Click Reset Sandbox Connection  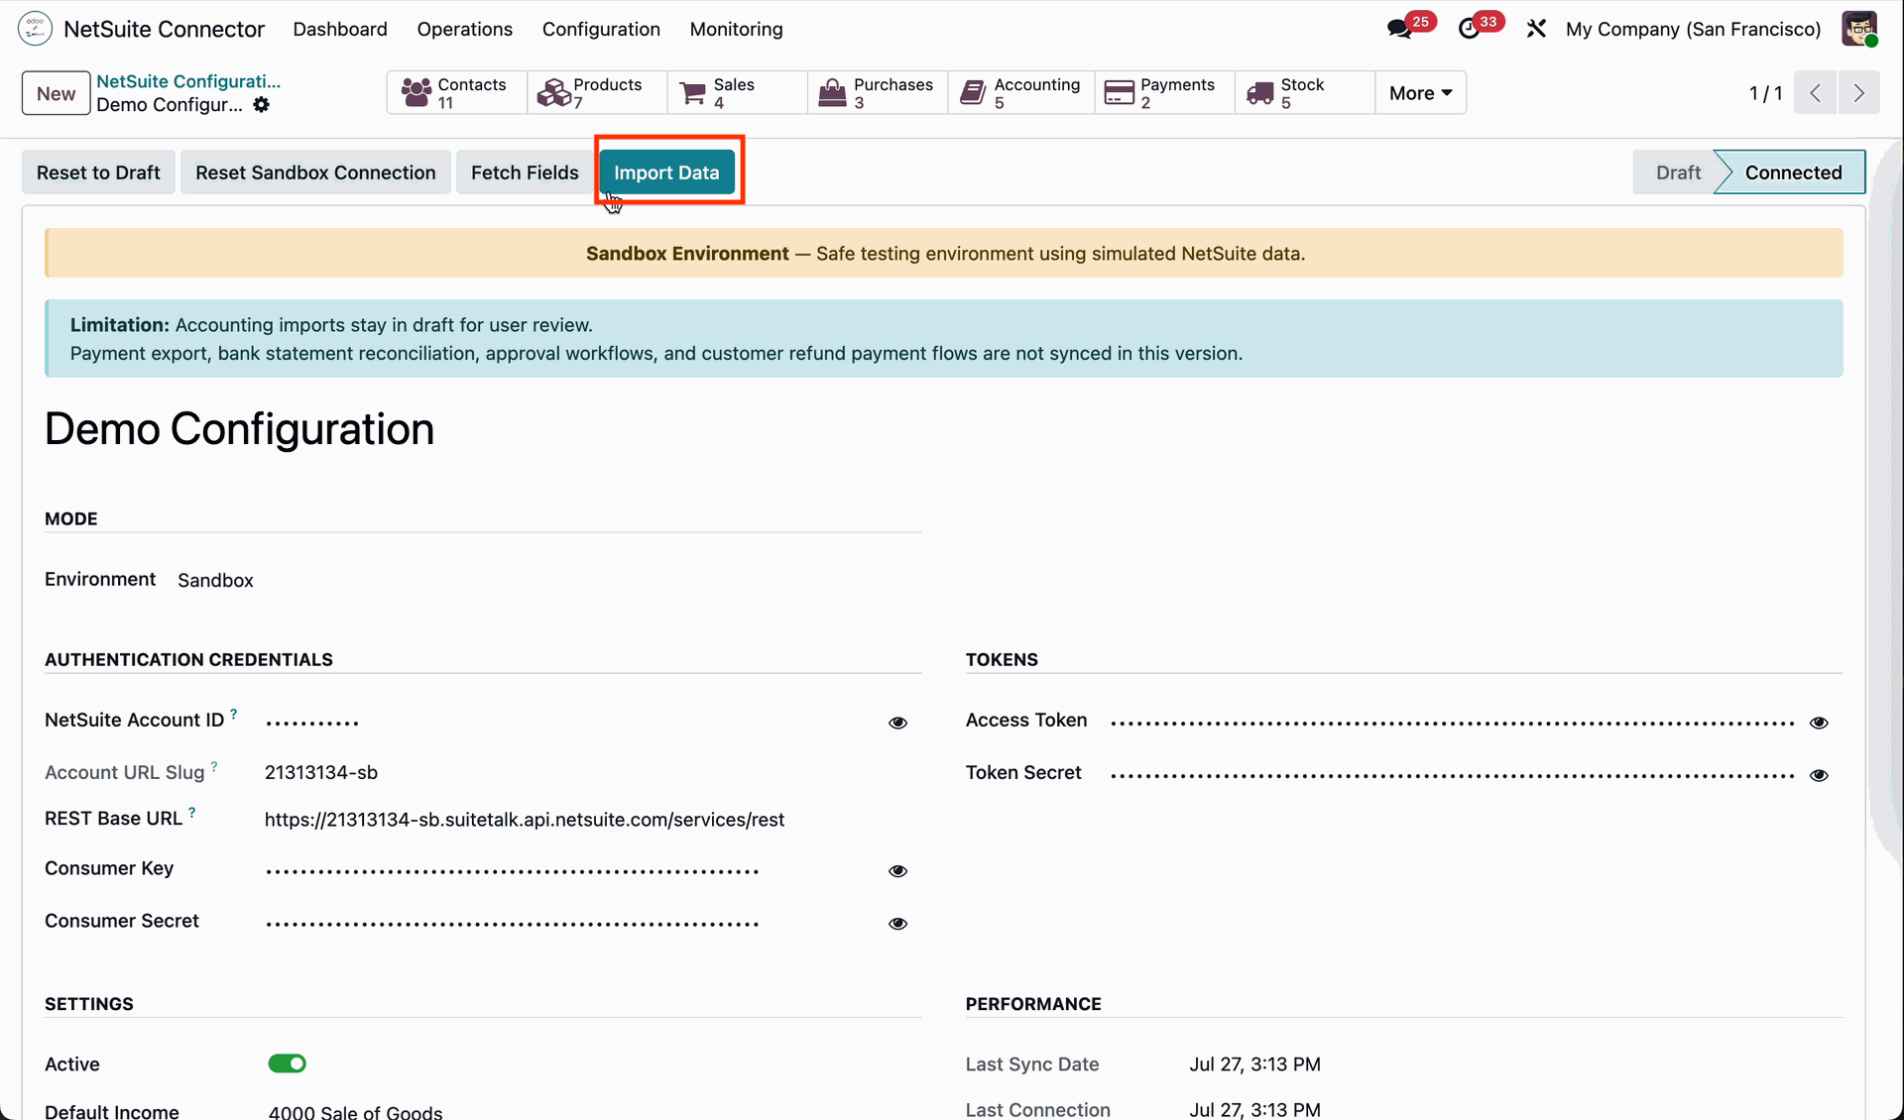pyautogui.click(x=315, y=172)
